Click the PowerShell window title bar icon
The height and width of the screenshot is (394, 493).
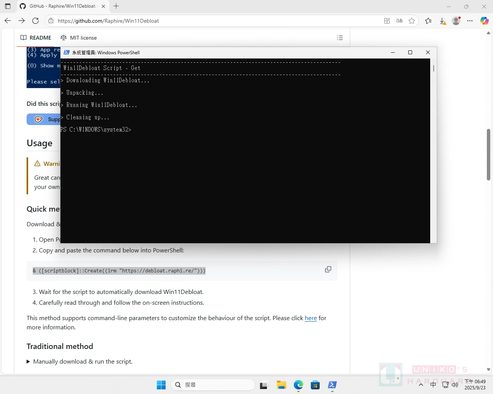click(x=67, y=52)
